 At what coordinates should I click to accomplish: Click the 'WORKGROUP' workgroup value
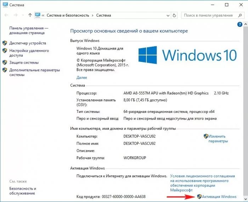[x=135, y=158]
